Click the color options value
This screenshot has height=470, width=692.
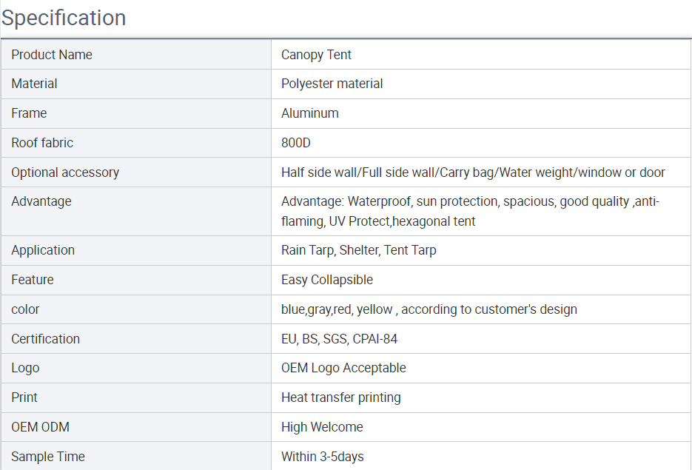click(x=429, y=309)
